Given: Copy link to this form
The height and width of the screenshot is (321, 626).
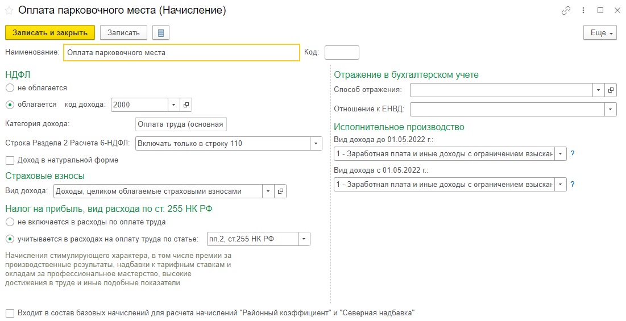Looking at the screenshot, I should click(566, 11).
